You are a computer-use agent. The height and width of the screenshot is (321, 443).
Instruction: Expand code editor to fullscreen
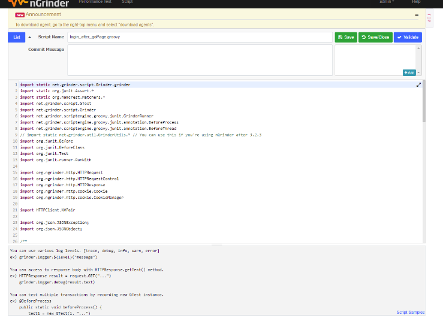pyautogui.click(x=418, y=84)
